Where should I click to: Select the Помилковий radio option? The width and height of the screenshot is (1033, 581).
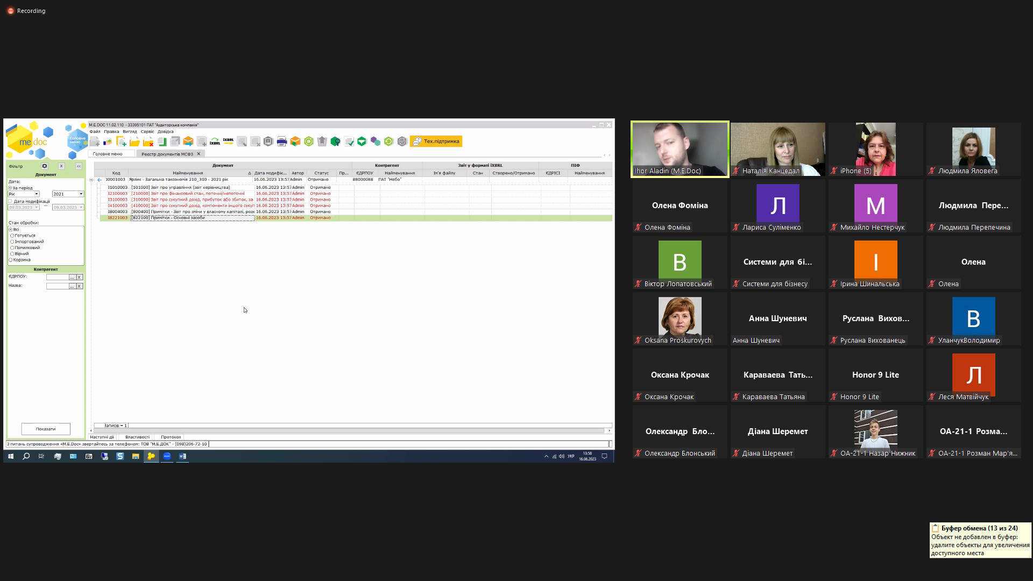click(12, 248)
